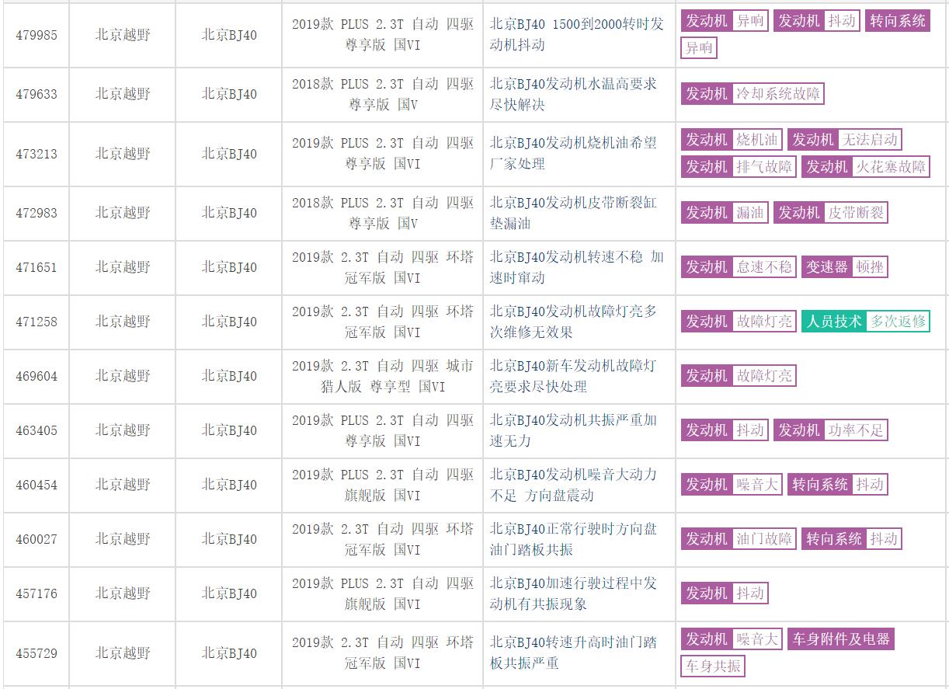Click the 发动机 皮带断裂 tag
The width and height of the screenshot is (949, 689).
831,213
